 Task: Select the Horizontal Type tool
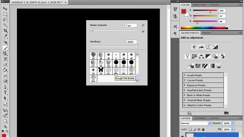[5, 92]
